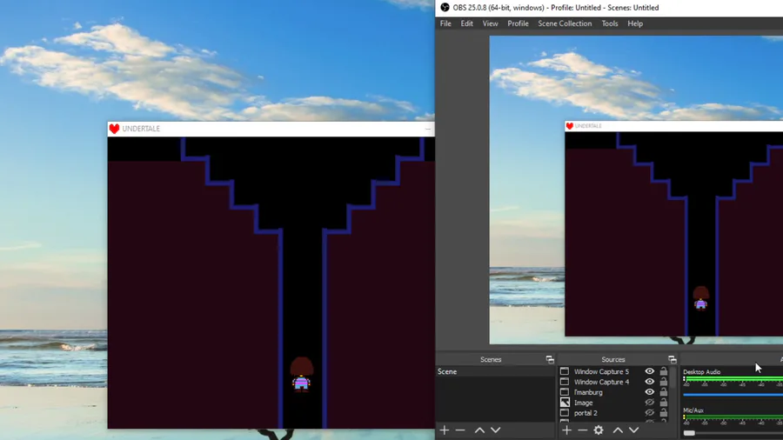This screenshot has height=440, width=783.
Task: Click window icon beside Window Capture 4
Action: point(565,382)
